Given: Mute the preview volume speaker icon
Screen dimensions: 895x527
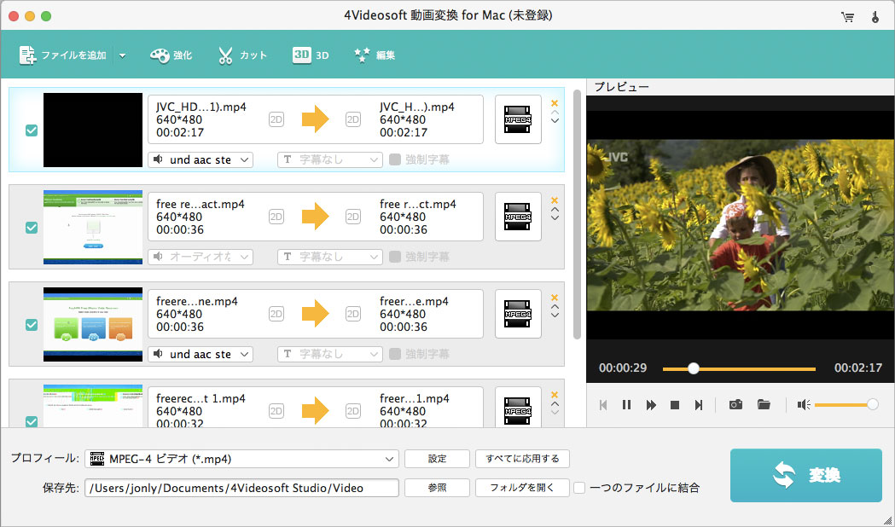Looking at the screenshot, I should pos(804,404).
